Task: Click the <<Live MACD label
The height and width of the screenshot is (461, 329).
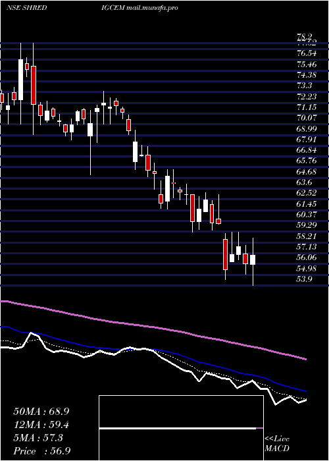Action: tap(277, 444)
